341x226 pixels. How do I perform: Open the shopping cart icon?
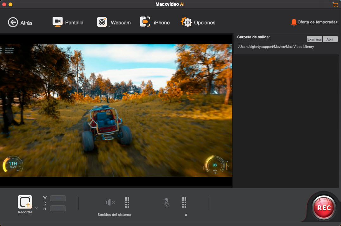coord(335,4)
